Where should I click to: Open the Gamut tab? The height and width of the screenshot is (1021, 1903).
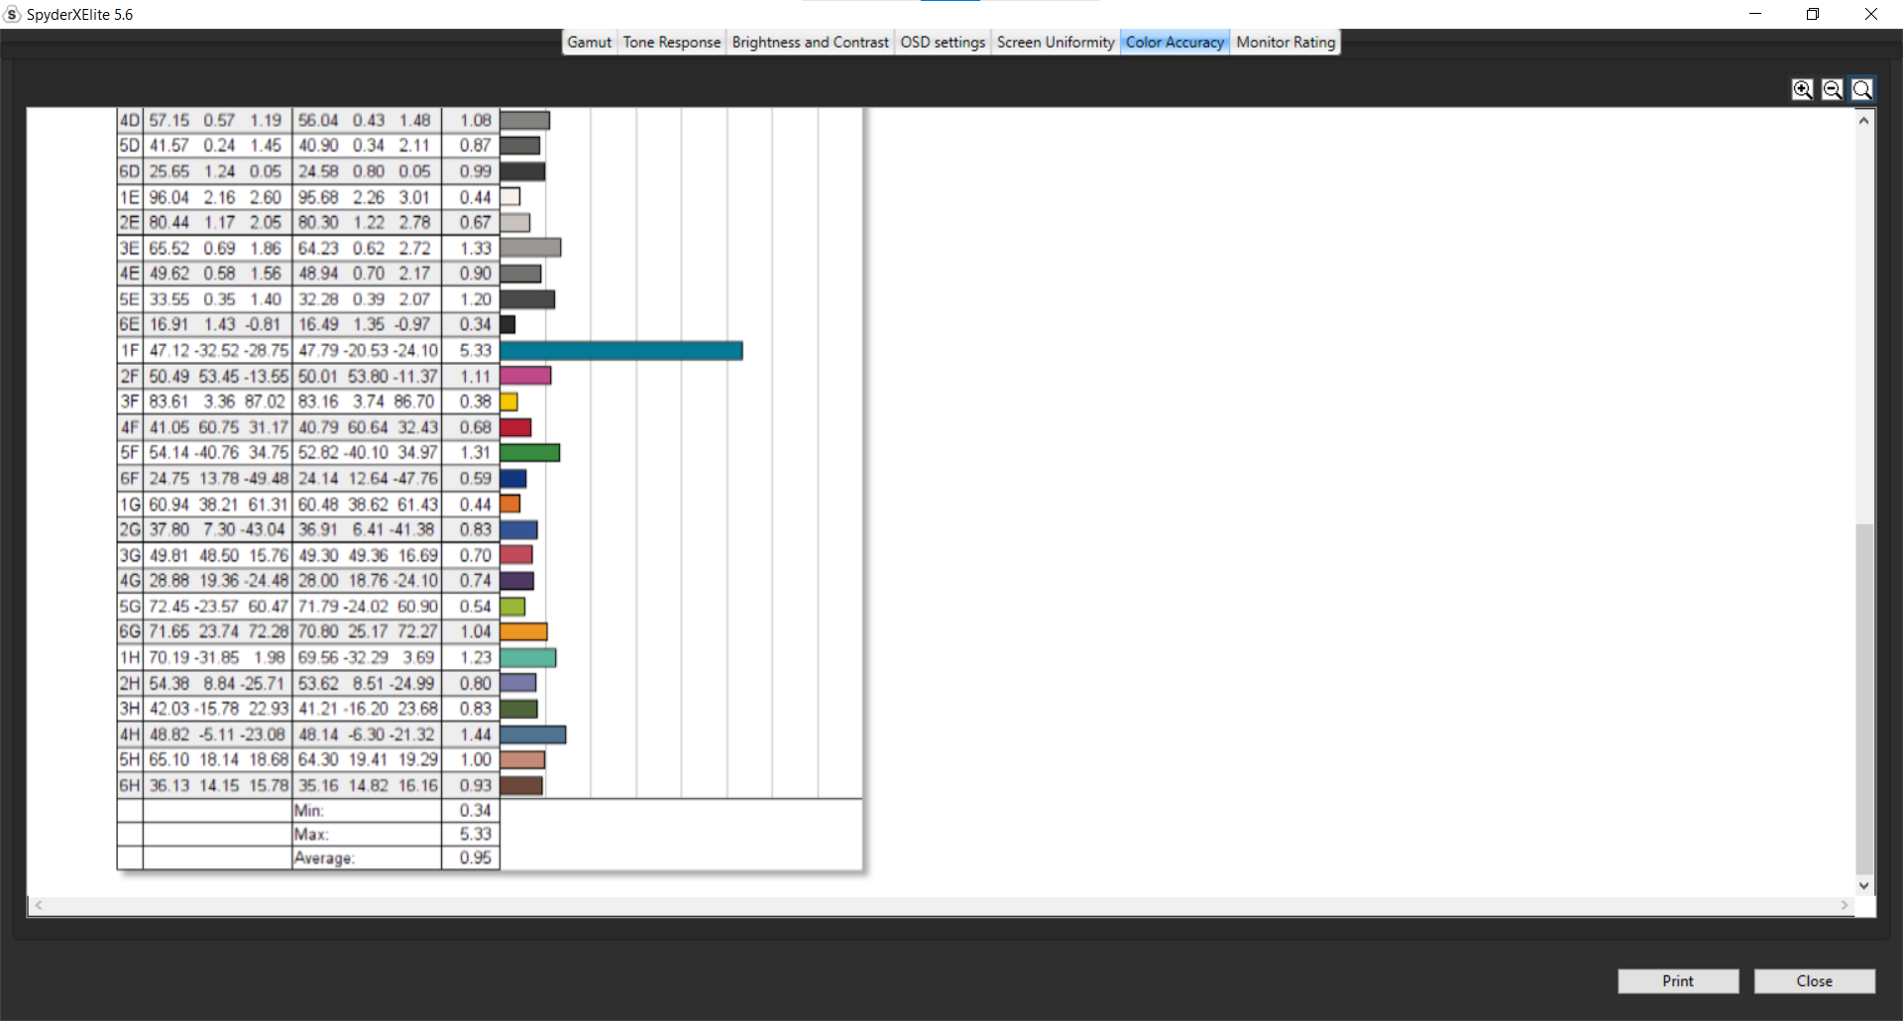589,42
